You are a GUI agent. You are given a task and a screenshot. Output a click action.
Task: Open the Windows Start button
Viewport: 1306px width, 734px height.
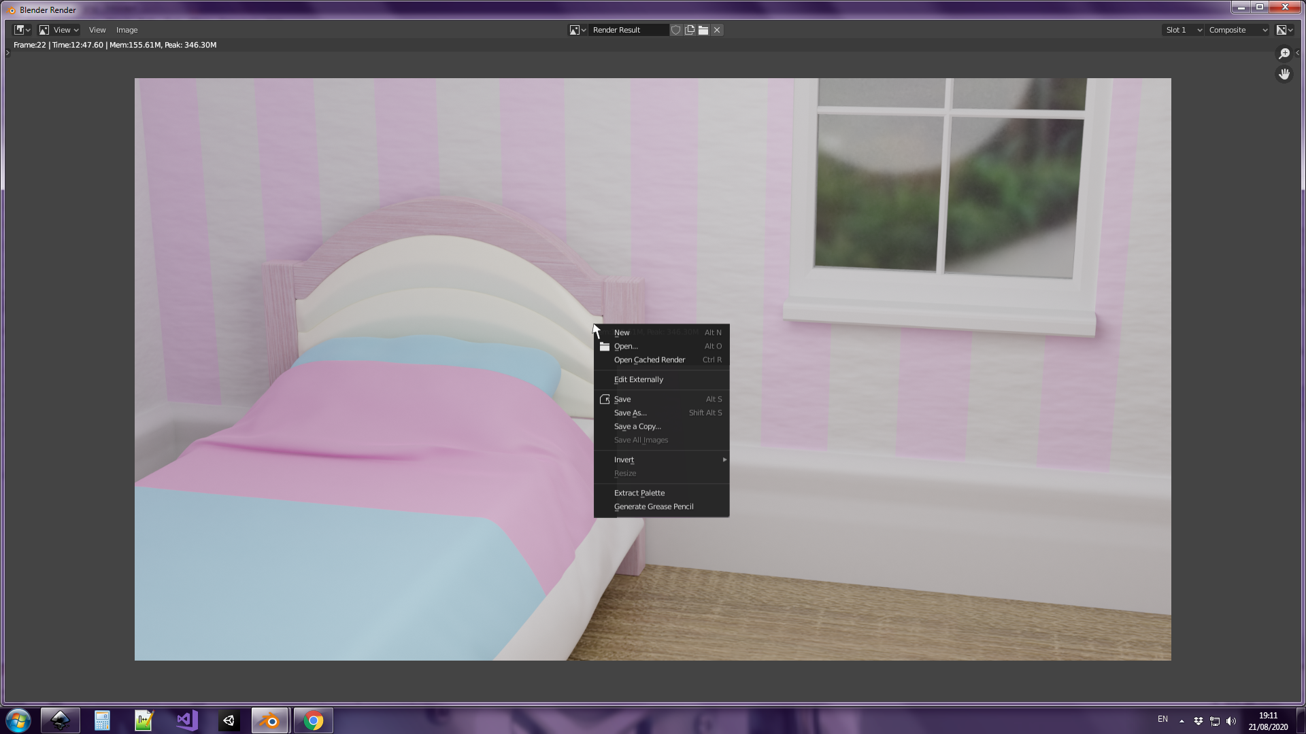18,720
